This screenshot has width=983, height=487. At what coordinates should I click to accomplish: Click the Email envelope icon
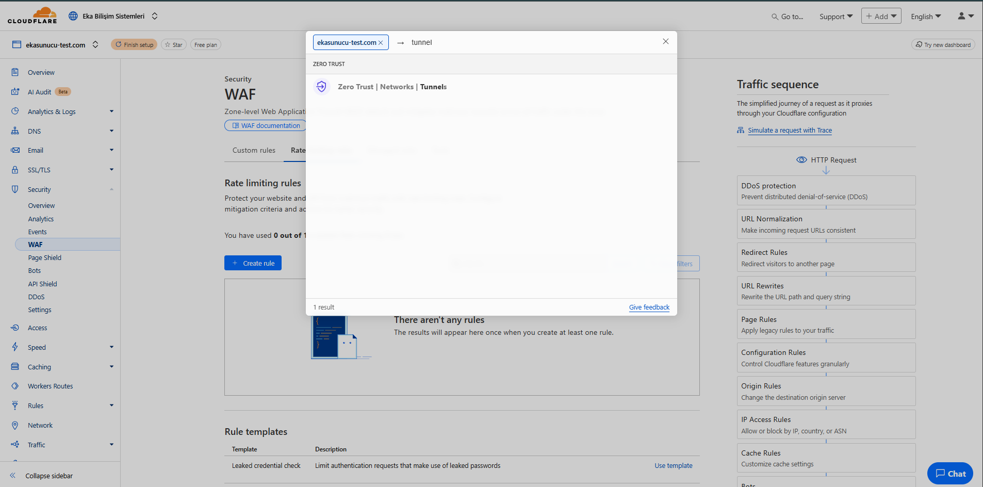pyautogui.click(x=15, y=150)
